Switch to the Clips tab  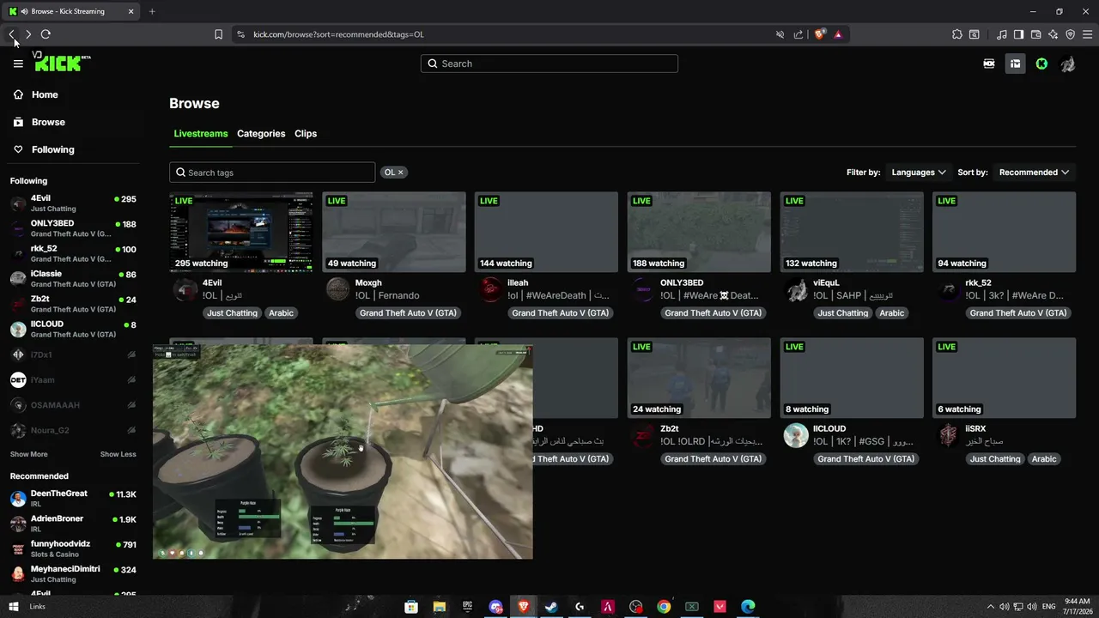tap(306, 134)
